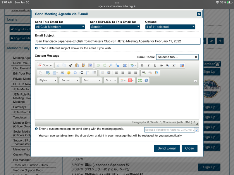234x175 pixels.
Task: Click the Insert Image icon
Action: [x=48, y=73]
